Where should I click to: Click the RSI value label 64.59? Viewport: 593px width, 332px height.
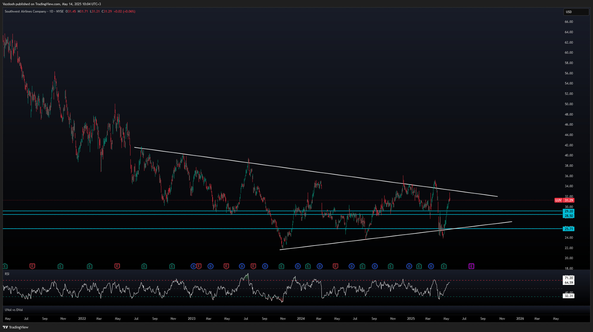point(568,283)
